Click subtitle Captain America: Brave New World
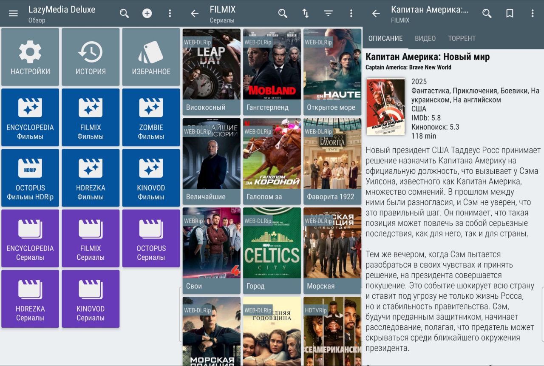This screenshot has width=544, height=366. tap(408, 67)
